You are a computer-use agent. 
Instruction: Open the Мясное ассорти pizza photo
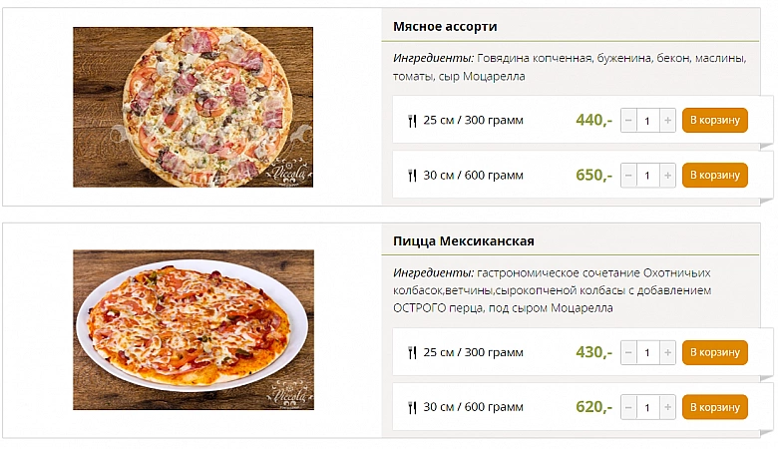pyautogui.click(x=193, y=107)
